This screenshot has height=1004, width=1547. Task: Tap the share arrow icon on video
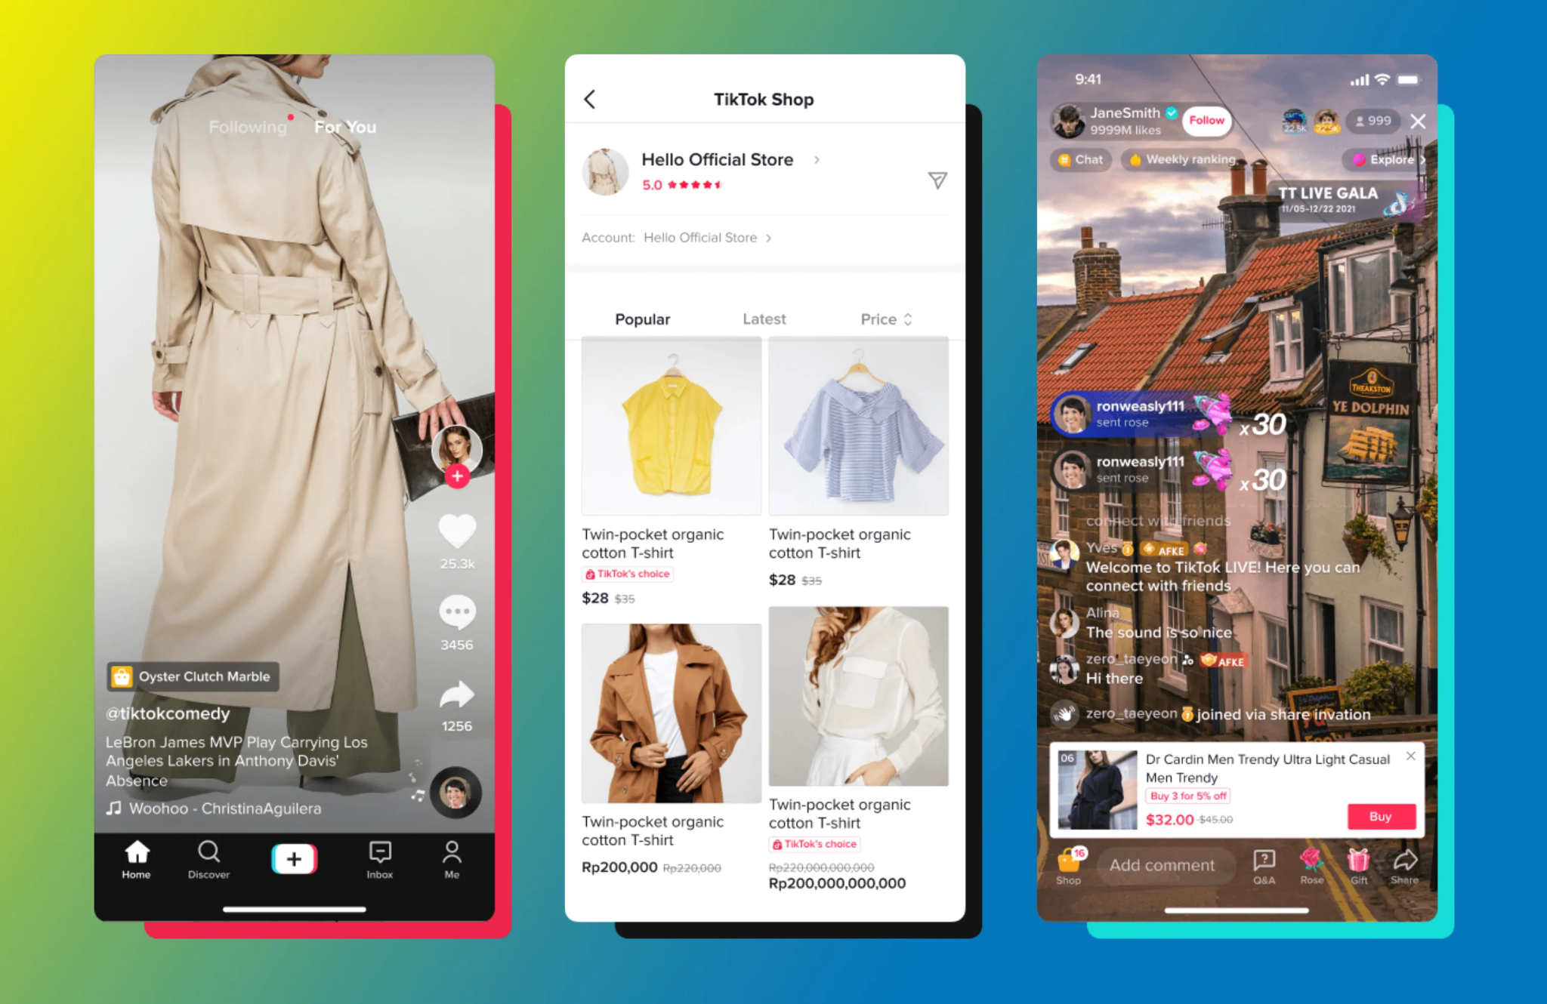coord(452,698)
